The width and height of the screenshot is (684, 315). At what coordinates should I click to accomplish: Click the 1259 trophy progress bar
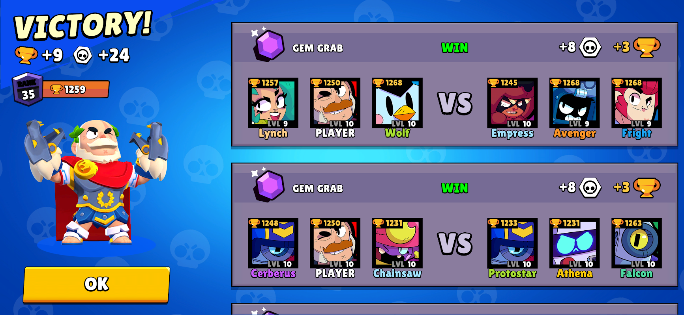pos(75,89)
